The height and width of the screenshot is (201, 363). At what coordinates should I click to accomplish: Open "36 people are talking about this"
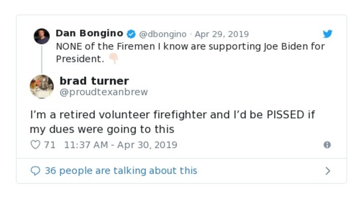120,171
